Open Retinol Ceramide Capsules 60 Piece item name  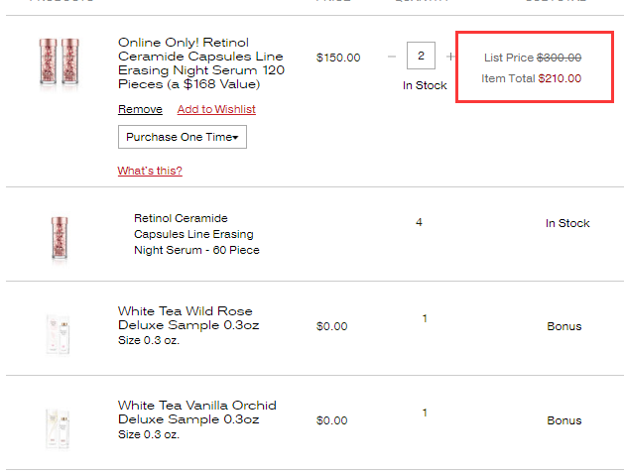(196, 234)
